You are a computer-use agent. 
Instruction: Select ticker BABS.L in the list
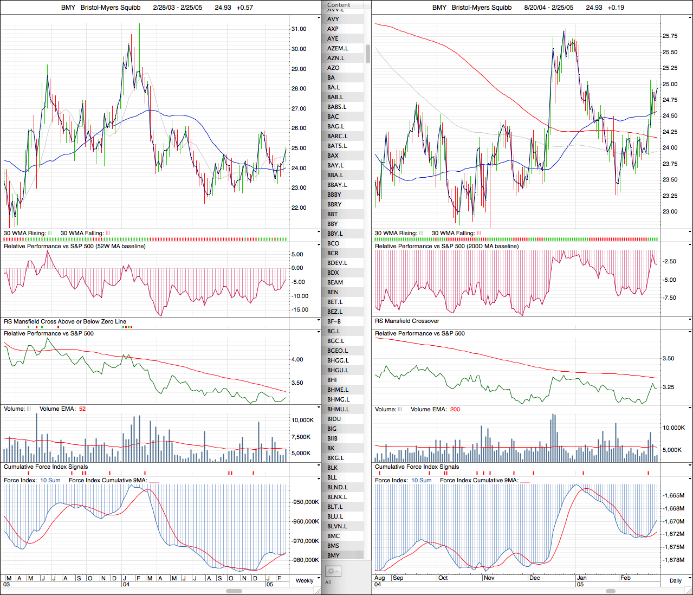click(x=343, y=107)
